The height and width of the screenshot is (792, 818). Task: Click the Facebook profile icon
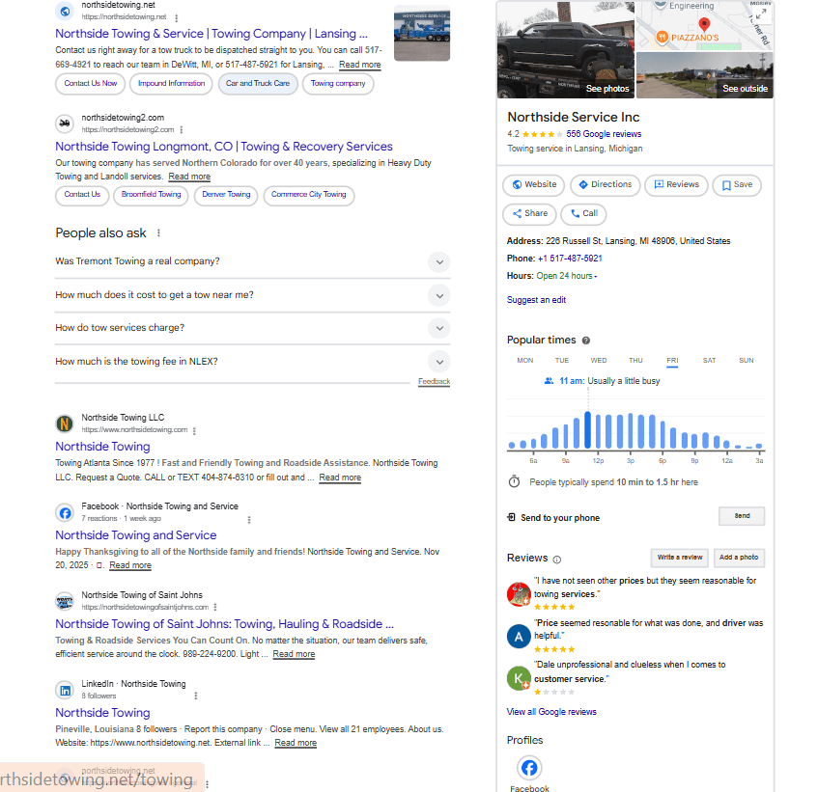(528, 768)
